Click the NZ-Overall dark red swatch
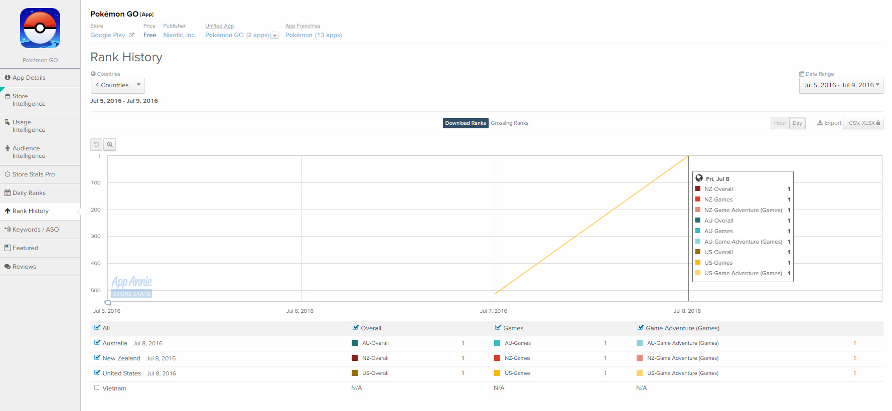The width and height of the screenshot is (892, 411). pos(355,358)
